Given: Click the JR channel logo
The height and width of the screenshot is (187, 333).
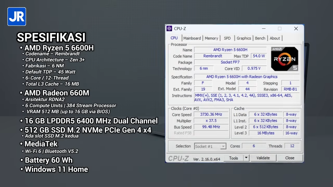Looking at the screenshot, I should (17, 17).
